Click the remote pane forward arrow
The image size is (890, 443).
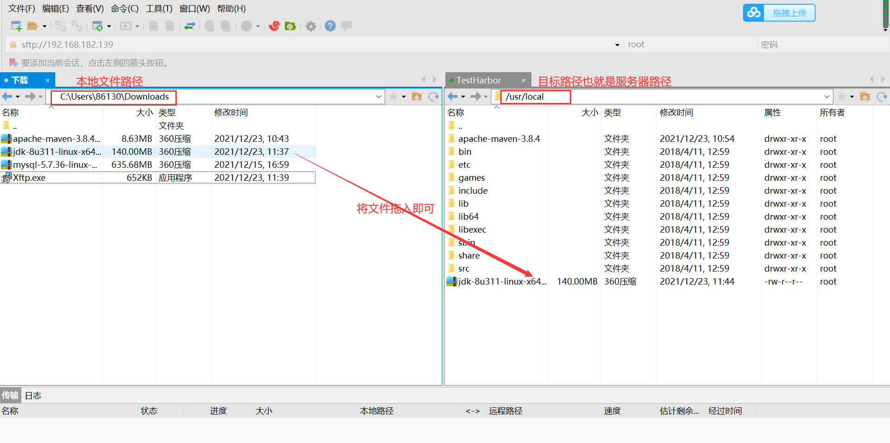click(476, 96)
